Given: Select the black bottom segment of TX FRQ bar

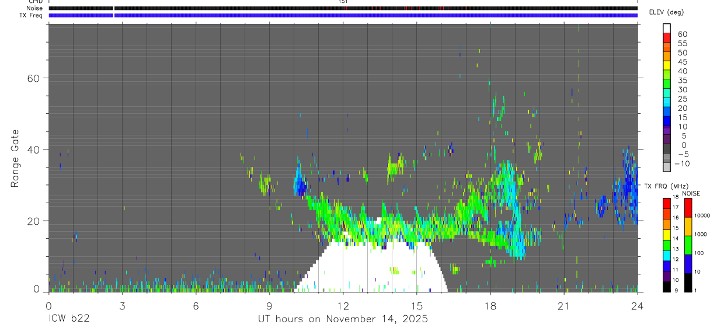Looking at the screenshot, I should [666, 287].
